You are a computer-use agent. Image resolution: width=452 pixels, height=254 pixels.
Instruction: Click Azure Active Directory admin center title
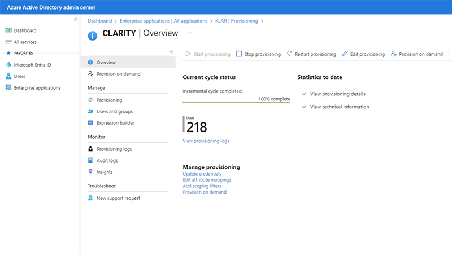click(51, 7)
